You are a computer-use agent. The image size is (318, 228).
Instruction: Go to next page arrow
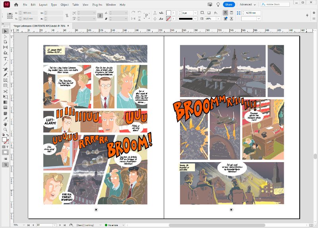(x=60, y=225)
